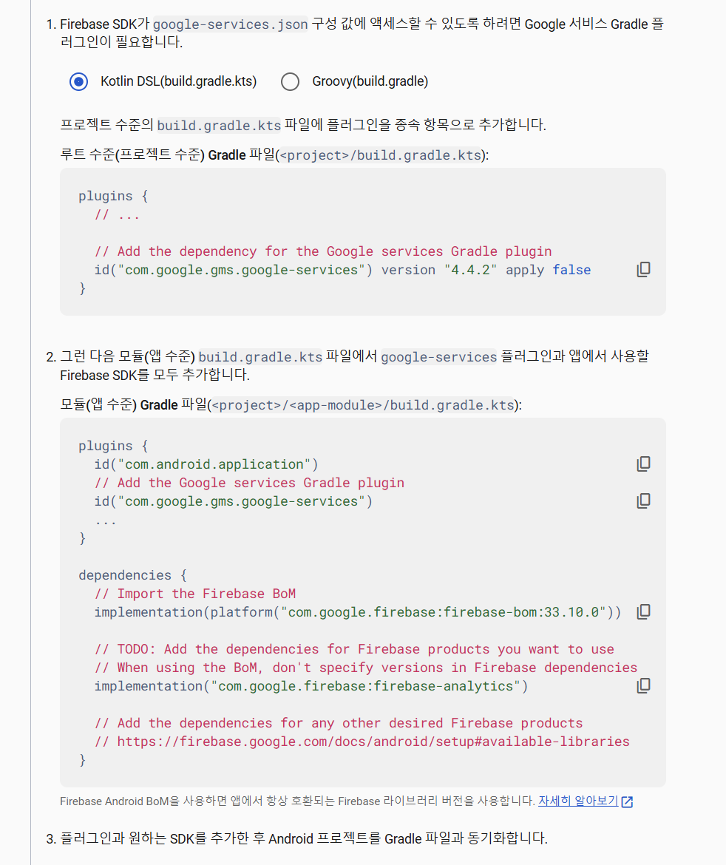Image resolution: width=726 pixels, height=865 pixels.
Task: Copy the firebase-bom implementation line
Action: (x=643, y=612)
